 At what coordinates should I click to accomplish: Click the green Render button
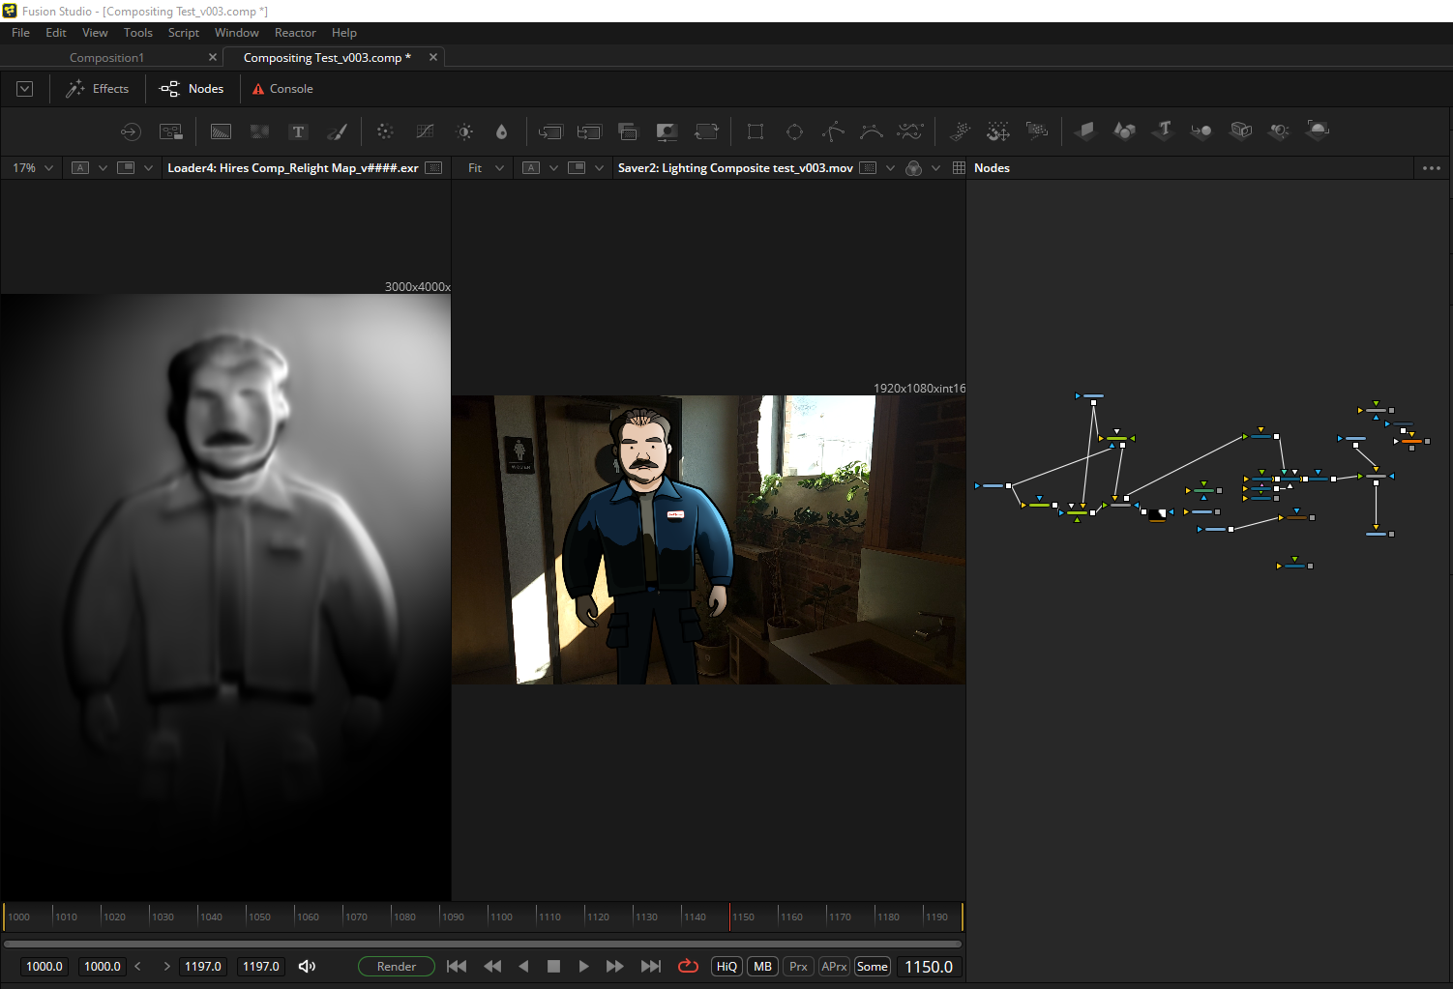tap(396, 966)
